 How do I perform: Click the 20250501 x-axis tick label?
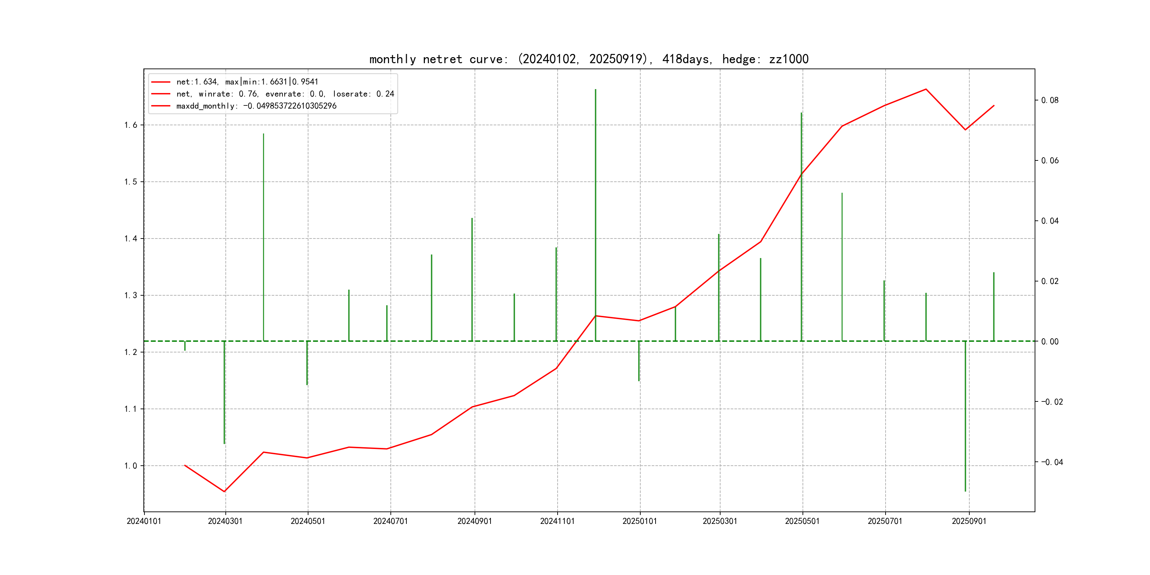(x=802, y=521)
